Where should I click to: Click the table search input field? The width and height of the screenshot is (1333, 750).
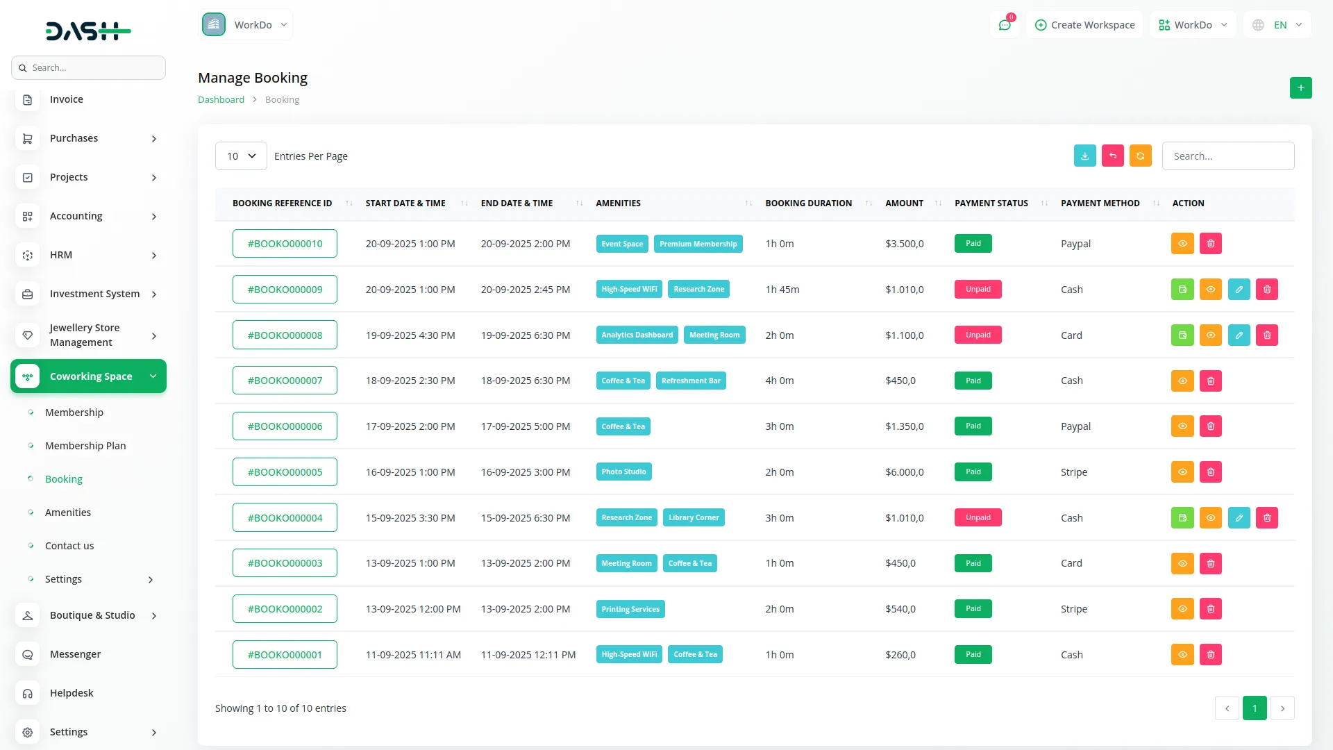1227,156
